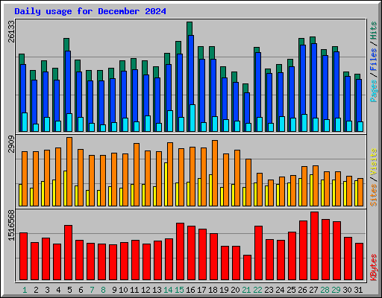Click day 5 on the x-axis
The image size is (382, 298).
(69, 290)
